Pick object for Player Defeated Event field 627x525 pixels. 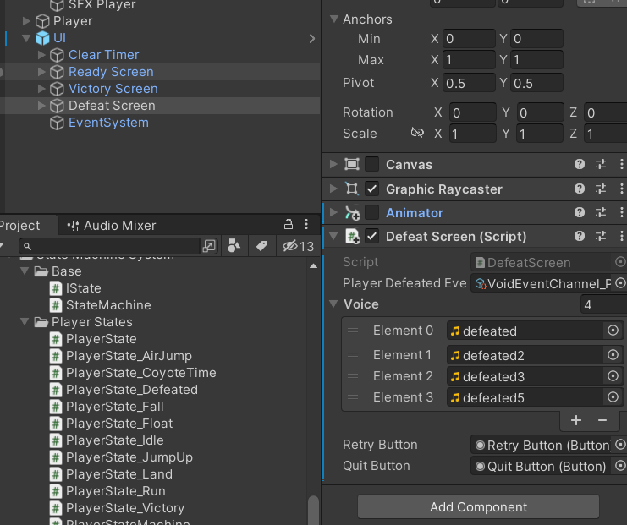(619, 283)
